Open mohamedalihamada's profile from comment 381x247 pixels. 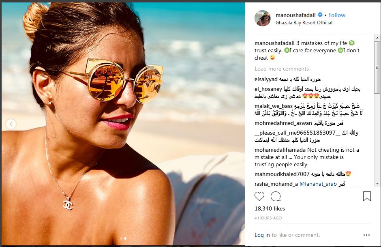tap(280, 150)
